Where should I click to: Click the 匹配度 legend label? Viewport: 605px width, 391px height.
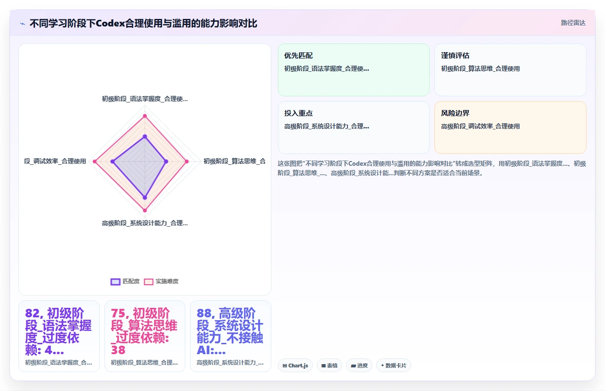click(x=131, y=281)
